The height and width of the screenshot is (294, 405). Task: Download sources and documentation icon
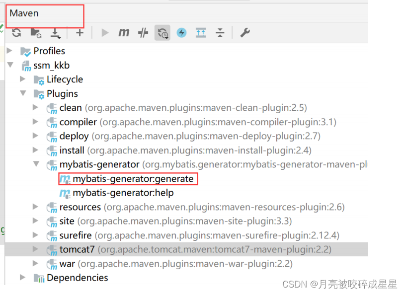click(55, 33)
